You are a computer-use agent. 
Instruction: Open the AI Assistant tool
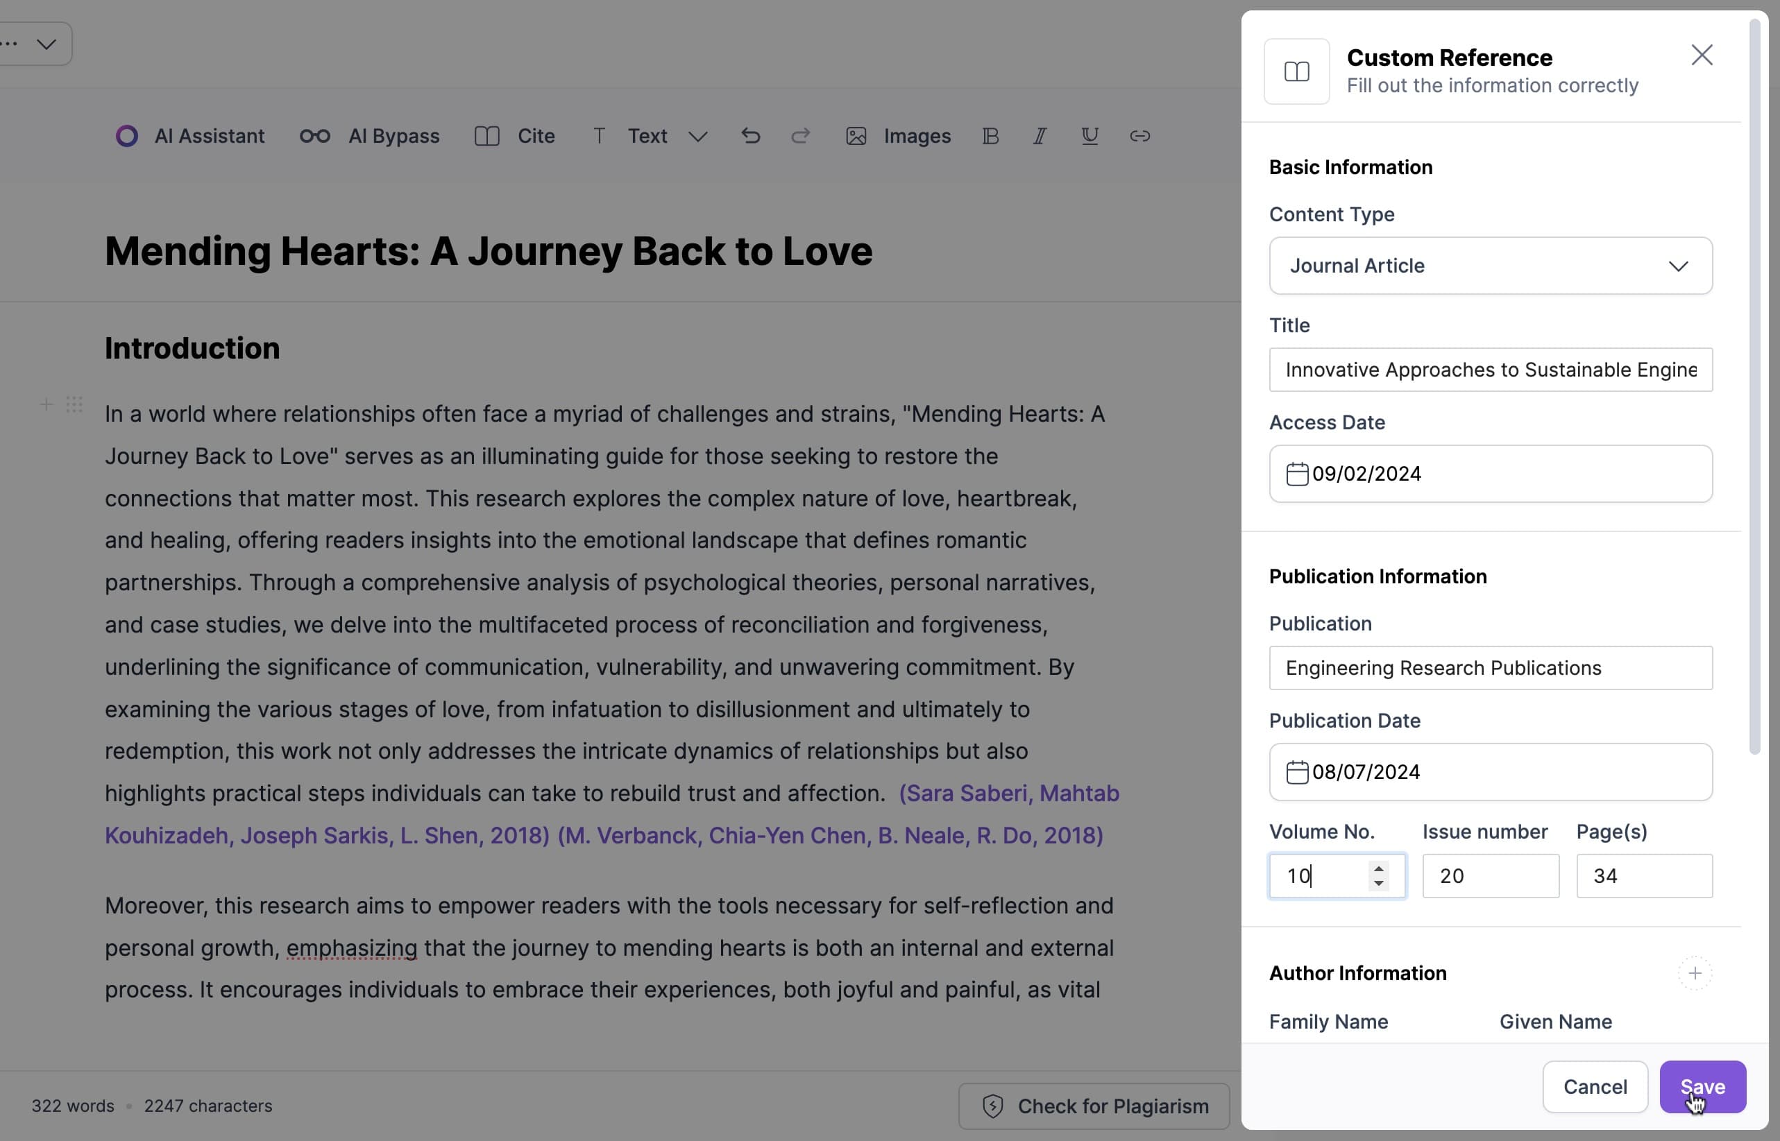pyautogui.click(x=190, y=135)
